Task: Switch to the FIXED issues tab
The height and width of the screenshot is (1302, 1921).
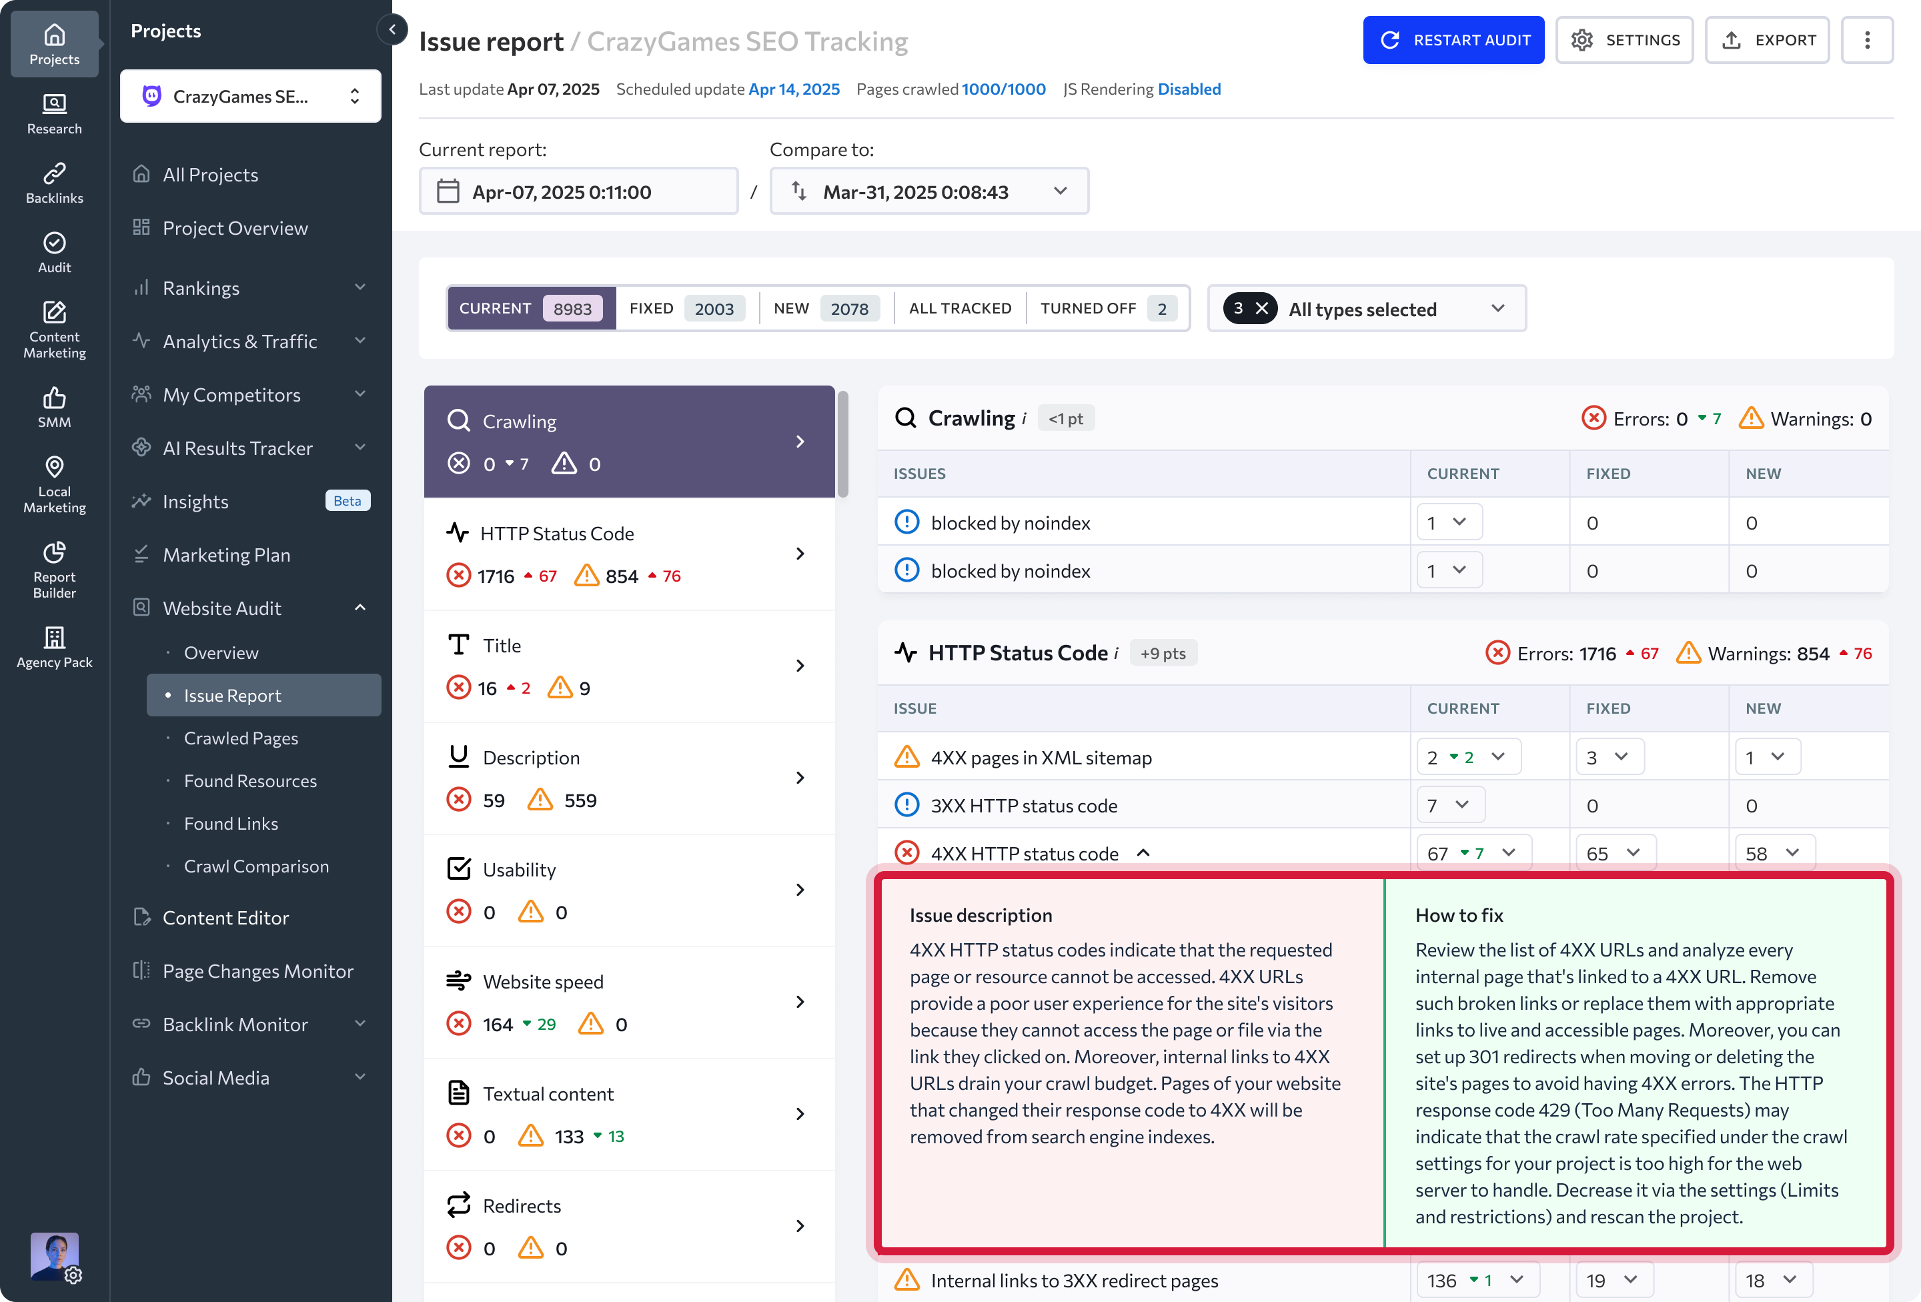Action: click(x=686, y=308)
